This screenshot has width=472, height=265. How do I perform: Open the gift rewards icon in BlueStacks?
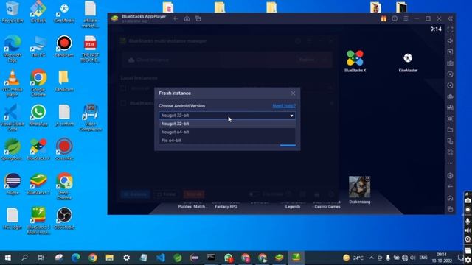click(383, 18)
